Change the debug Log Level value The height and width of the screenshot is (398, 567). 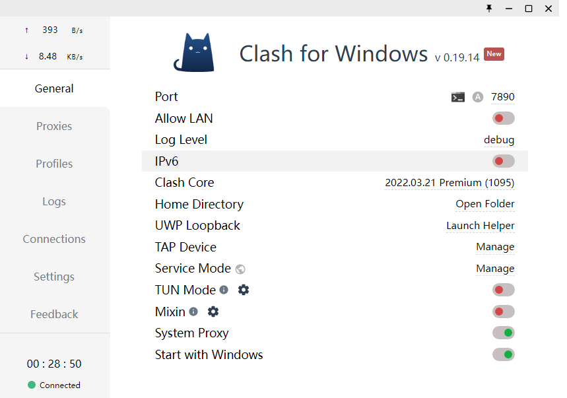[498, 140]
